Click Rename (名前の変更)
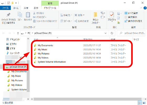This screenshot has width=147, height=105. click(x=82, y=21)
